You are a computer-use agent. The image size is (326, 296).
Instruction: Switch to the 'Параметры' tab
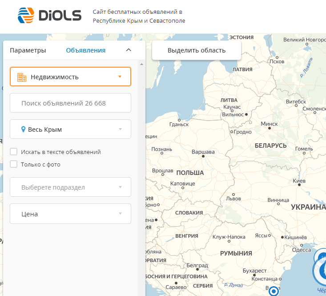[x=28, y=50]
